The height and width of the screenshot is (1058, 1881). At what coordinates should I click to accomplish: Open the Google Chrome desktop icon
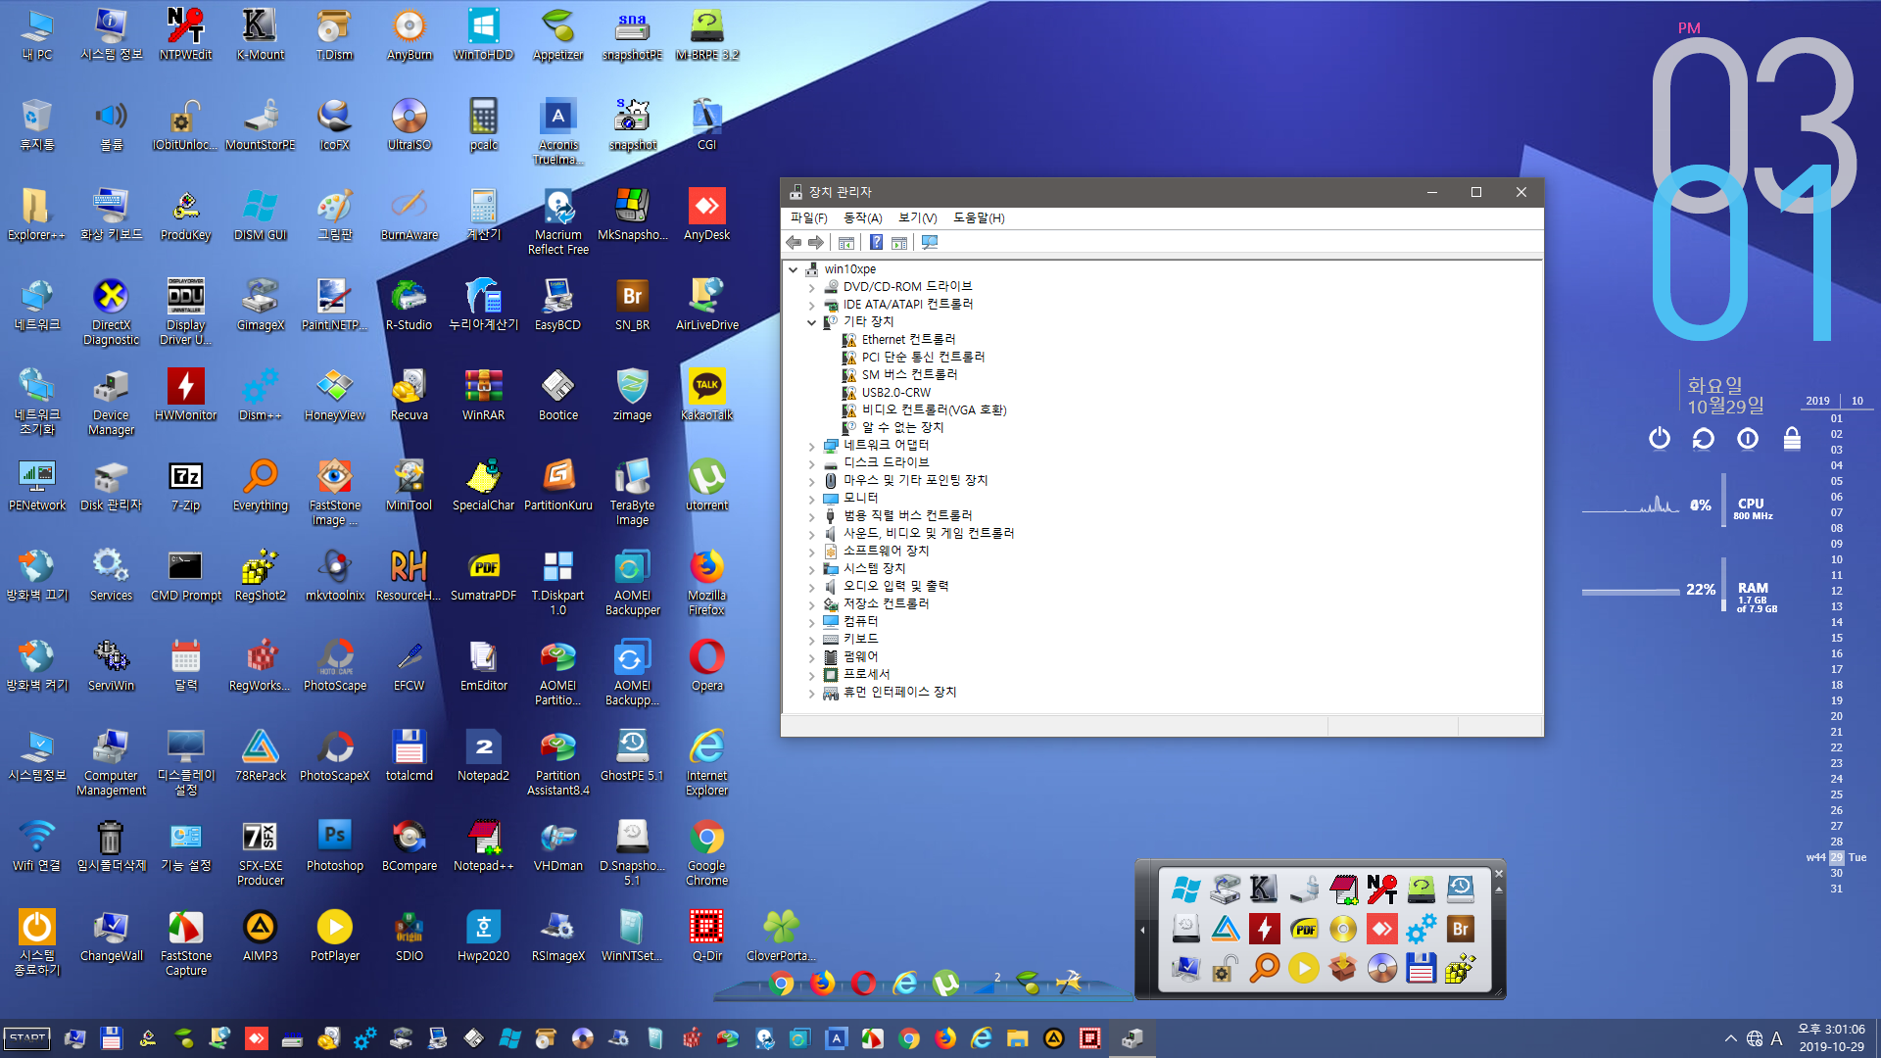706,852
